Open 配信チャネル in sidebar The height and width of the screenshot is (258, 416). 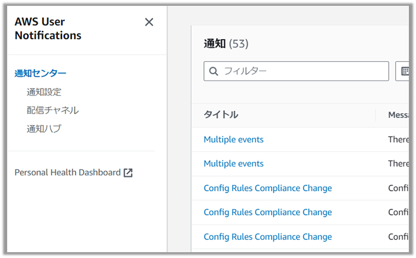pos(53,110)
